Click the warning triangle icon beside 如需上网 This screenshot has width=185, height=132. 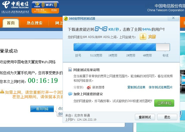pos(2,91)
